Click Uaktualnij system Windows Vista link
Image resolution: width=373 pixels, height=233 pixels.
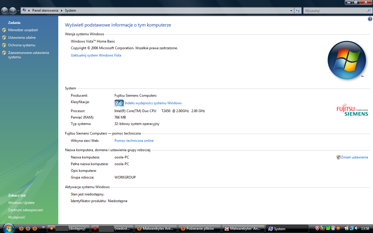pos(96,55)
